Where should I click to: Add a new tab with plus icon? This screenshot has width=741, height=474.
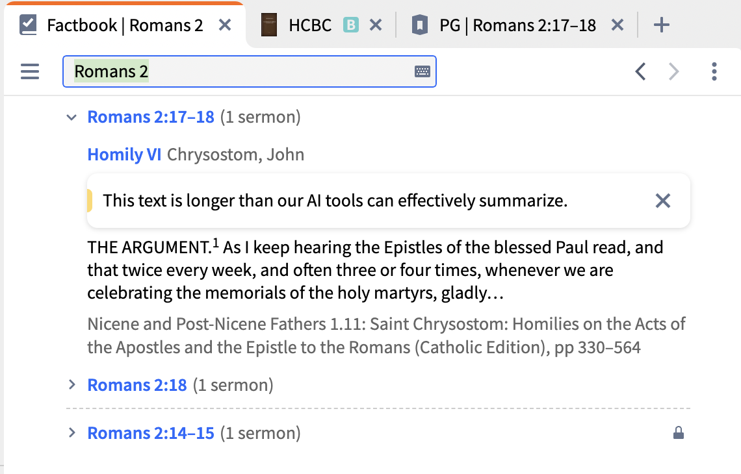pos(661,25)
